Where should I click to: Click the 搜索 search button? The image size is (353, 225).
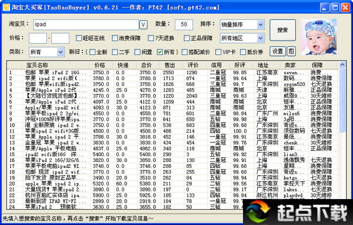tap(282, 30)
